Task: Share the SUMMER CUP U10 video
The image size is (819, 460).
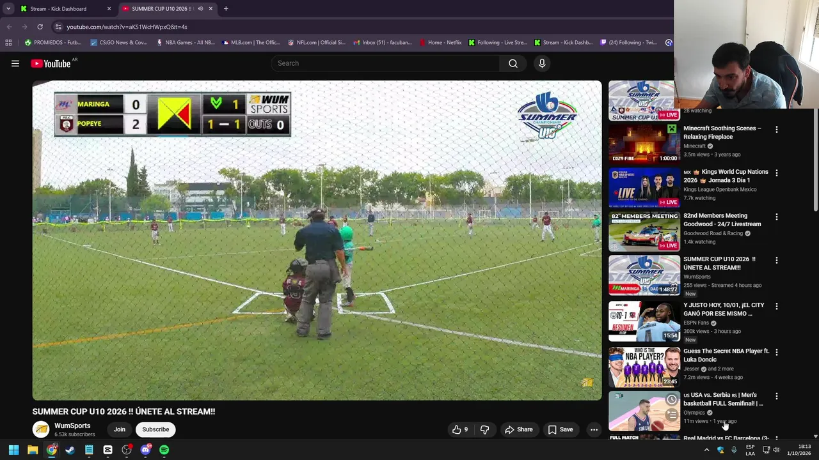Action: [519, 429]
